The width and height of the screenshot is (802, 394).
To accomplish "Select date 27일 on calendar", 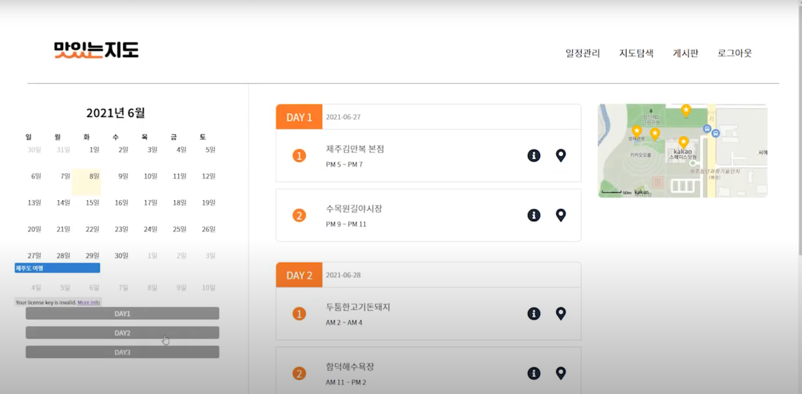I will 35,256.
